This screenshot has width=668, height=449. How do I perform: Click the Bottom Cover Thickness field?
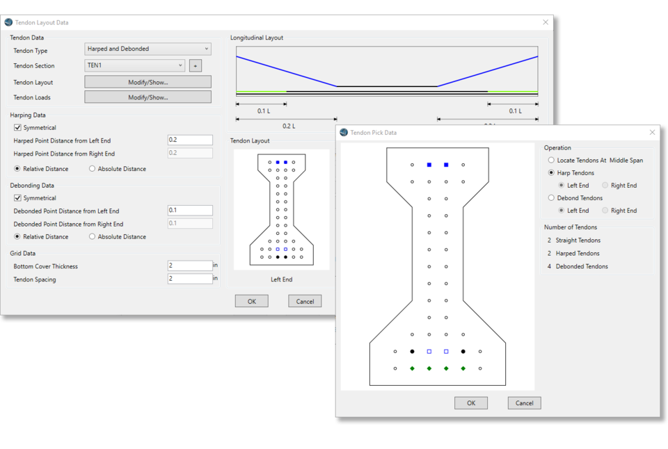click(190, 266)
